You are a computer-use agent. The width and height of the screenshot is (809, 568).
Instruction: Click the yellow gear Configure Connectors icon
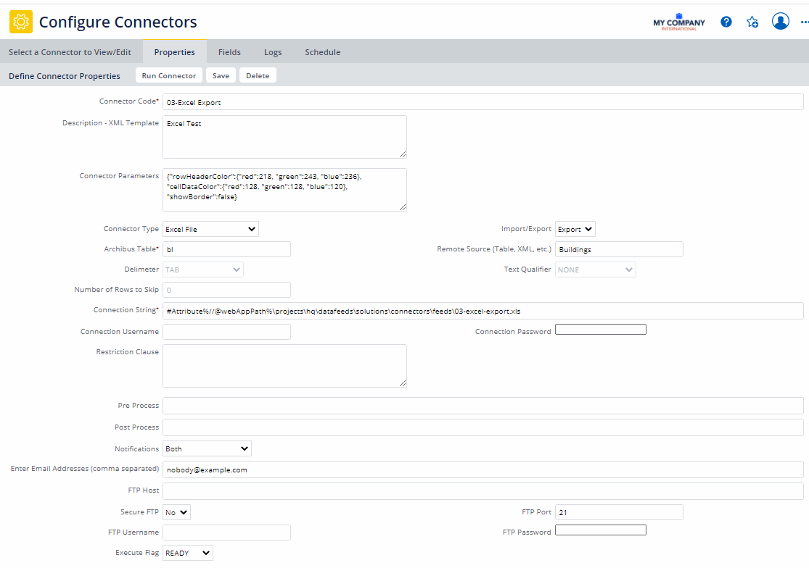pos(21,22)
